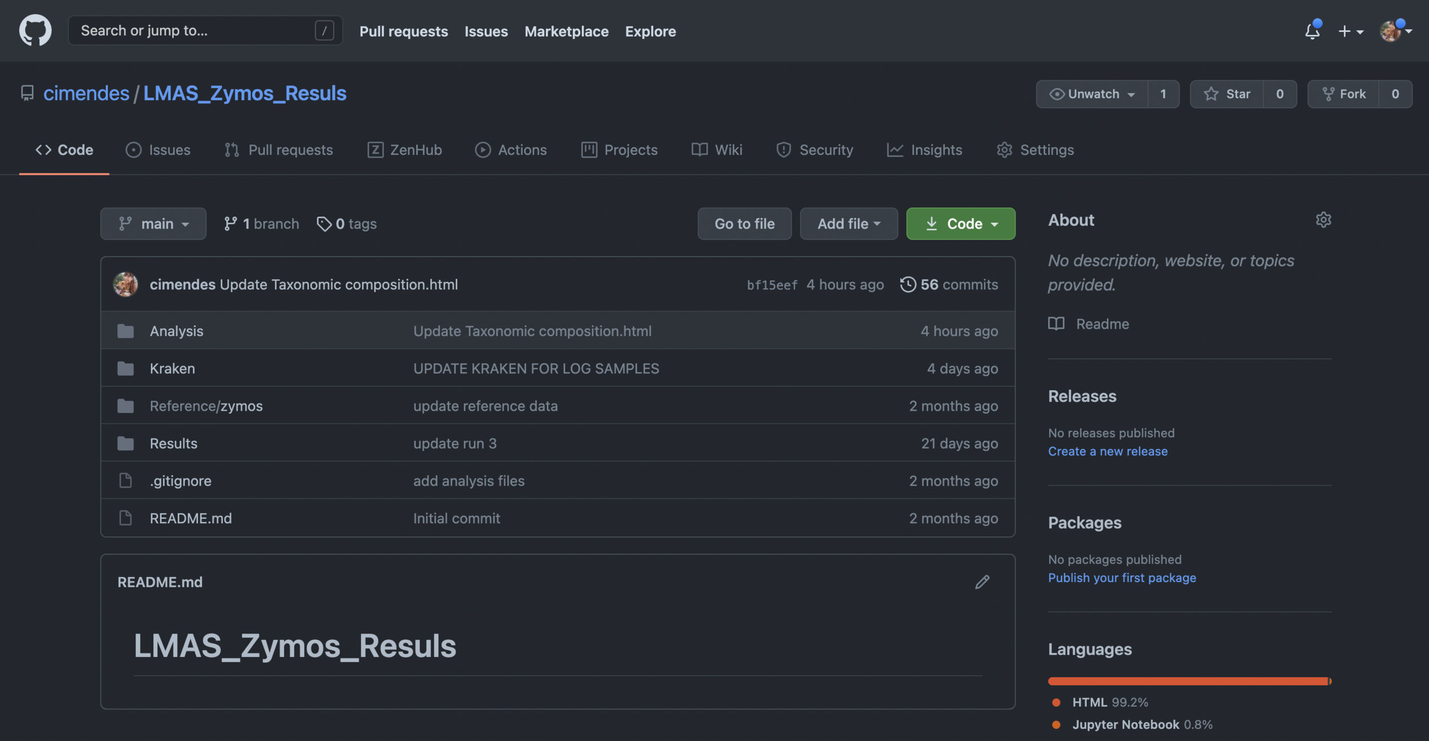This screenshot has width=1429, height=741.
Task: Open the Analysis folder icon
Action: [126, 331]
